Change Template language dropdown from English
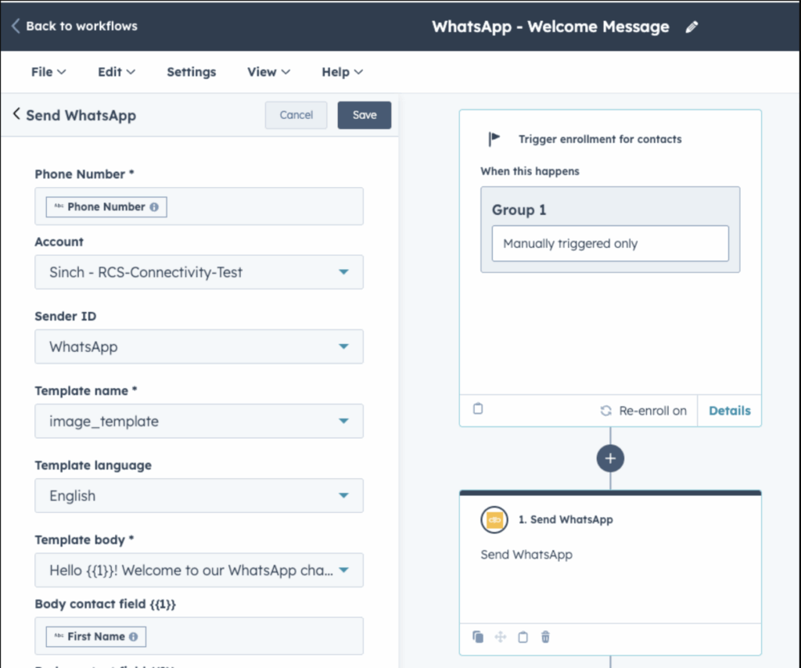This screenshot has height=668, width=801. click(199, 496)
